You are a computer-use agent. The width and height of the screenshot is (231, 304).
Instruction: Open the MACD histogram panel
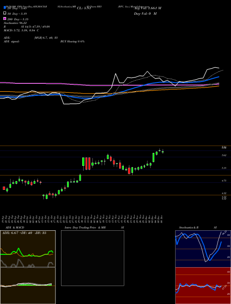[28, 286]
